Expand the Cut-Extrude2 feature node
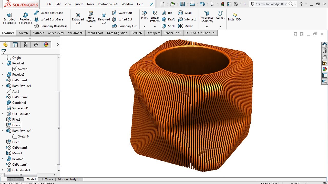Image resolution: width=328 pixels, height=184 pixels. 3,114
